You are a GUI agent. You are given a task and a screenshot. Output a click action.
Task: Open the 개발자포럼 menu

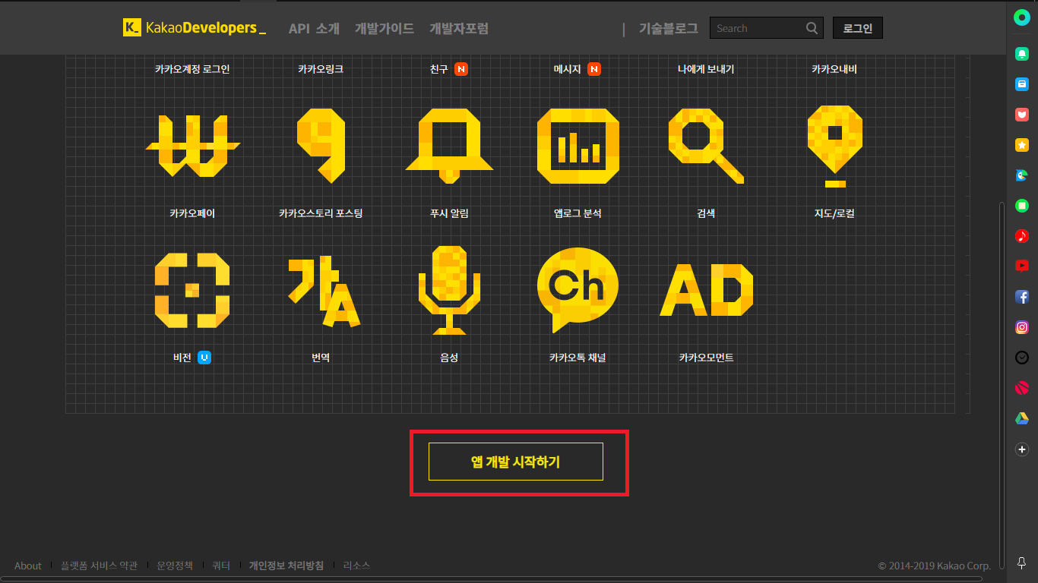click(x=459, y=28)
